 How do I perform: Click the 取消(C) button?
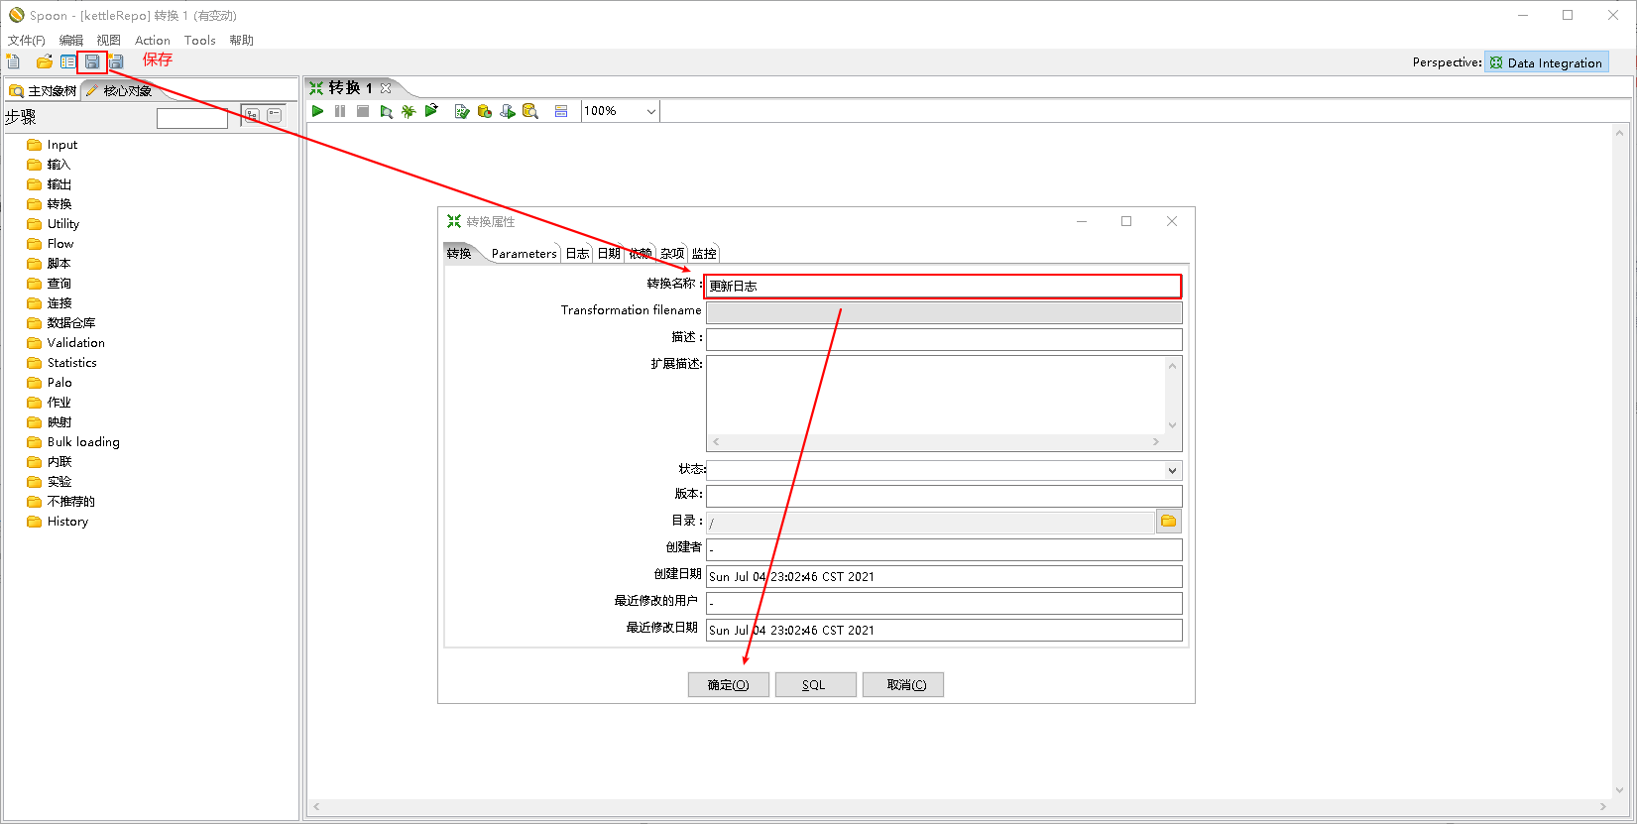click(x=903, y=685)
